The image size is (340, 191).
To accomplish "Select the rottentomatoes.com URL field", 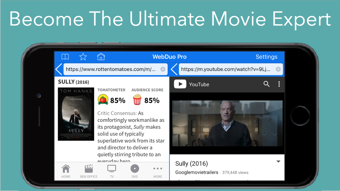I will (x=115, y=69).
